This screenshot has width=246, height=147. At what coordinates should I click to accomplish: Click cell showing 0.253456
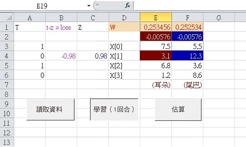point(156,27)
